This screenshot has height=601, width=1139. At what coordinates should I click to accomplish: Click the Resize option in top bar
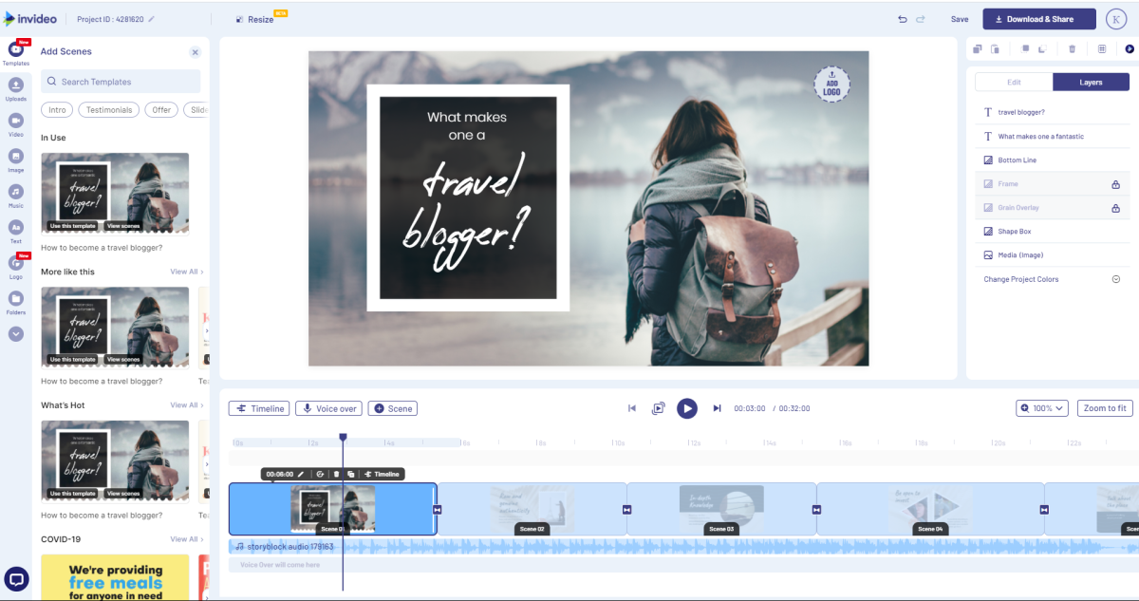point(254,19)
